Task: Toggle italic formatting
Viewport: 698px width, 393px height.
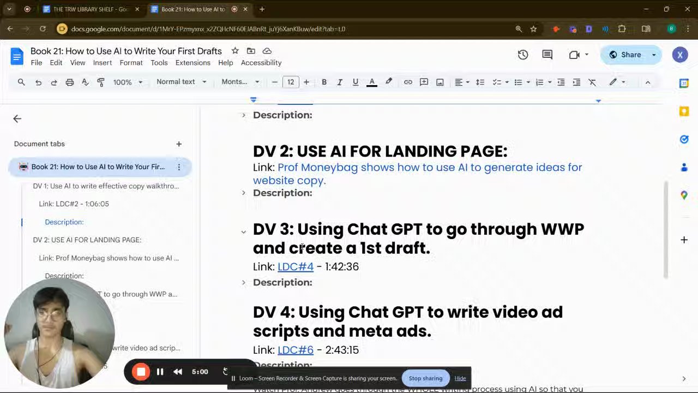Action: pyautogui.click(x=339, y=82)
